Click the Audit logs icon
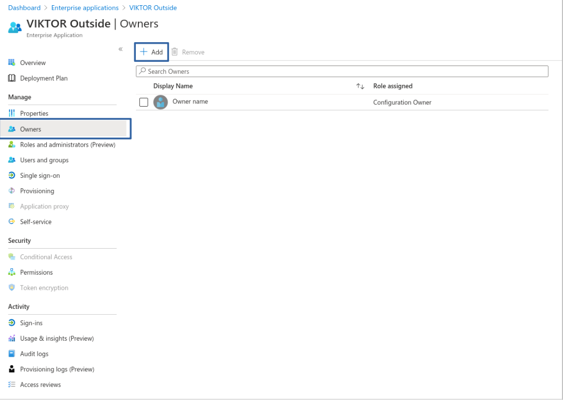Viewport: 563px width, 400px height. tap(11, 354)
